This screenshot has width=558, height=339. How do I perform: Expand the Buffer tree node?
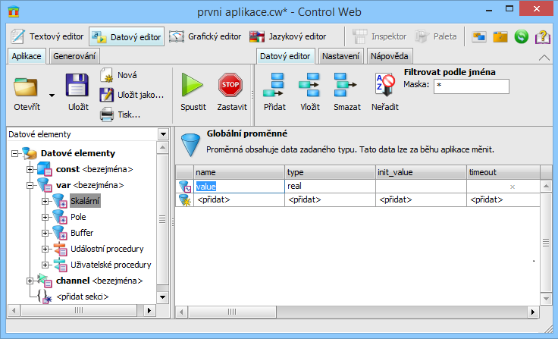[x=45, y=233]
